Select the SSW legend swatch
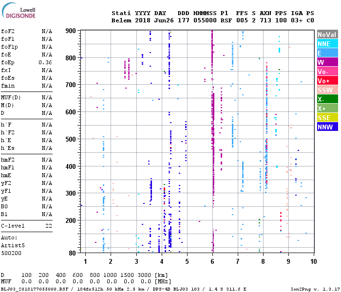341x292 pixels. point(327,90)
